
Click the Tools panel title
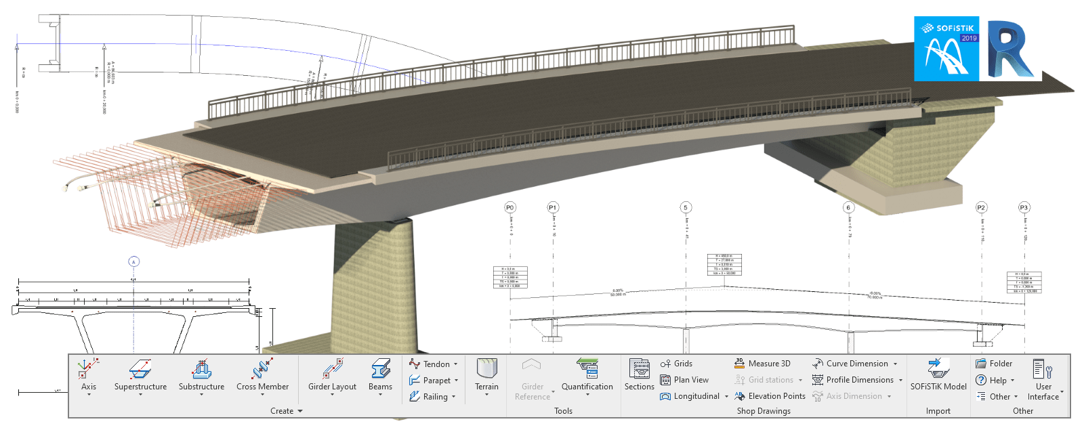[x=563, y=411]
